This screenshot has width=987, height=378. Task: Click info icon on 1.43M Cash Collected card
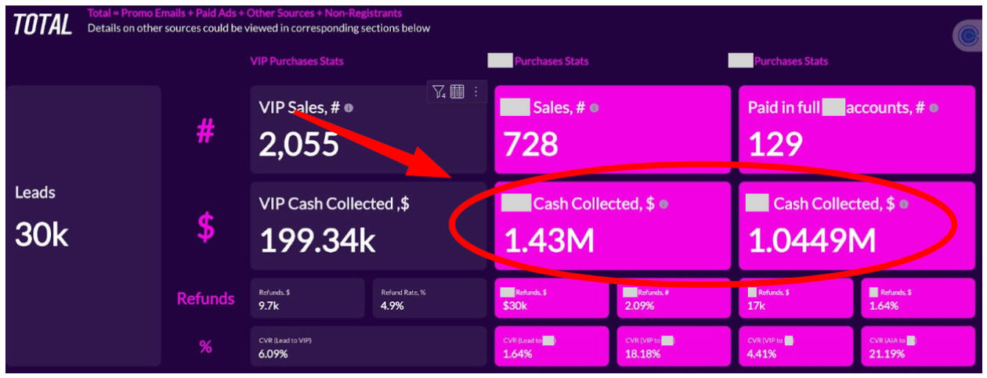point(664,204)
